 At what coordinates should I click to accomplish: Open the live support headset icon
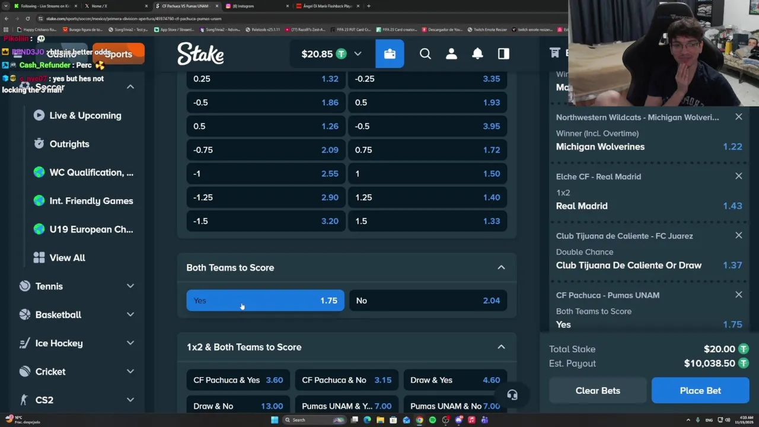(512, 395)
